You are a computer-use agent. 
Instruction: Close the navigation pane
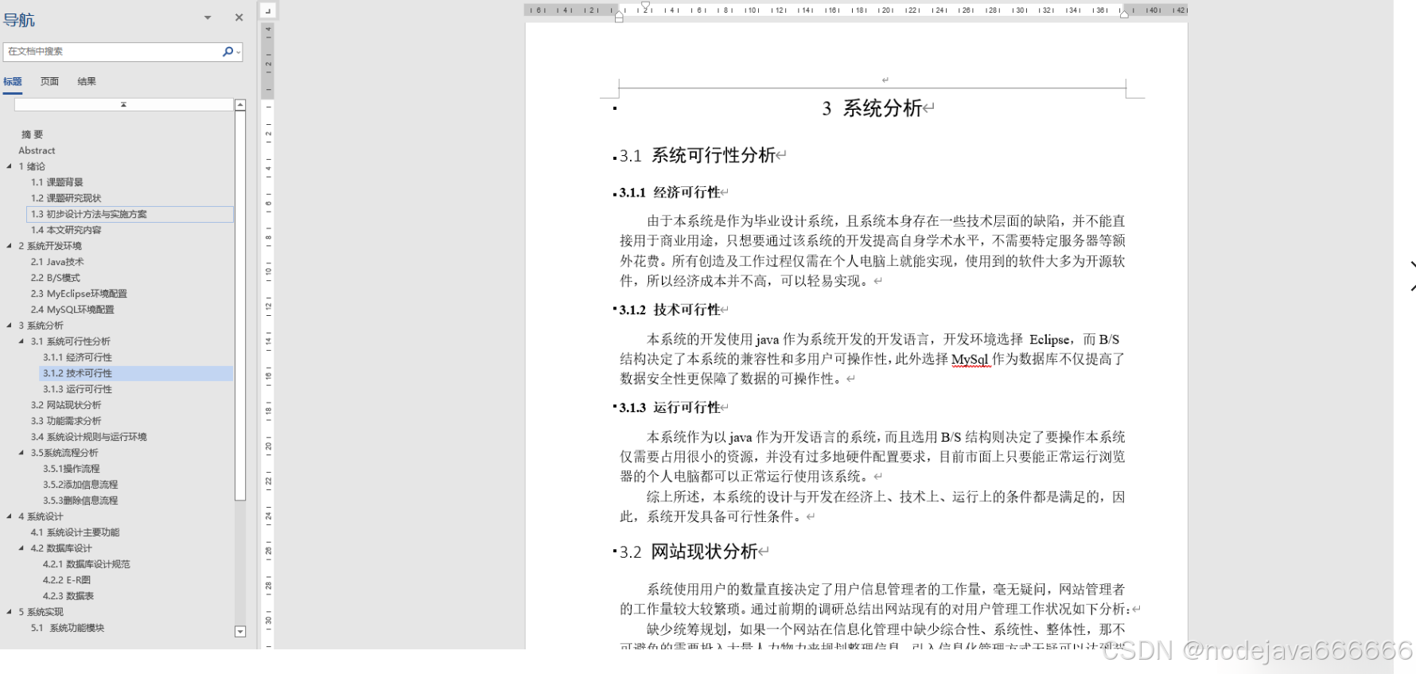pyautogui.click(x=239, y=18)
